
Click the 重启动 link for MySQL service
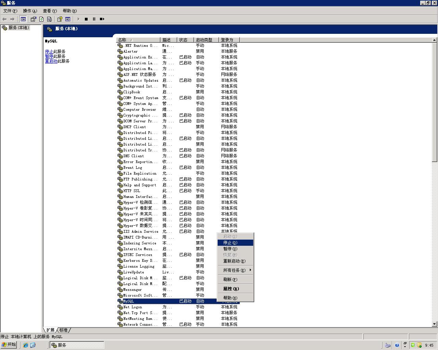[x=51, y=61]
